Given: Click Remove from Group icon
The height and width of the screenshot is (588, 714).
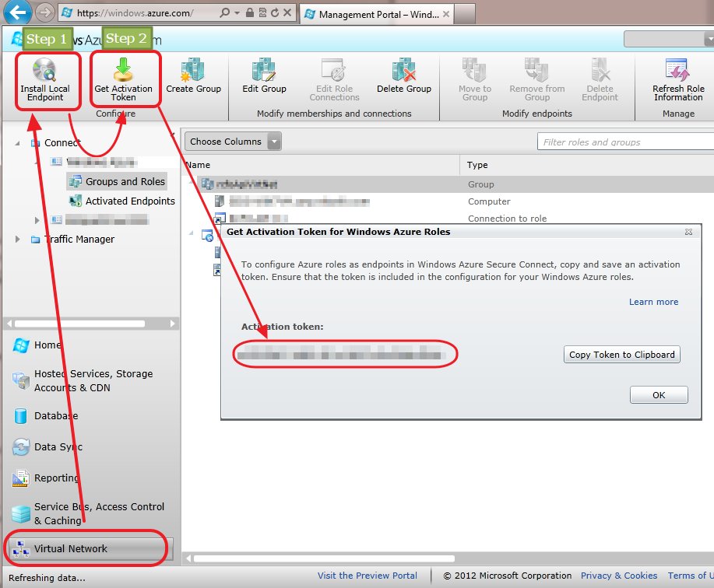Looking at the screenshot, I should [x=537, y=69].
